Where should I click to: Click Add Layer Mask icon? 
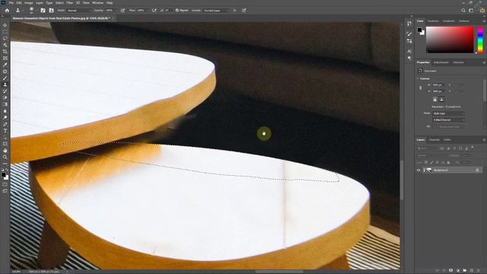(x=451, y=271)
